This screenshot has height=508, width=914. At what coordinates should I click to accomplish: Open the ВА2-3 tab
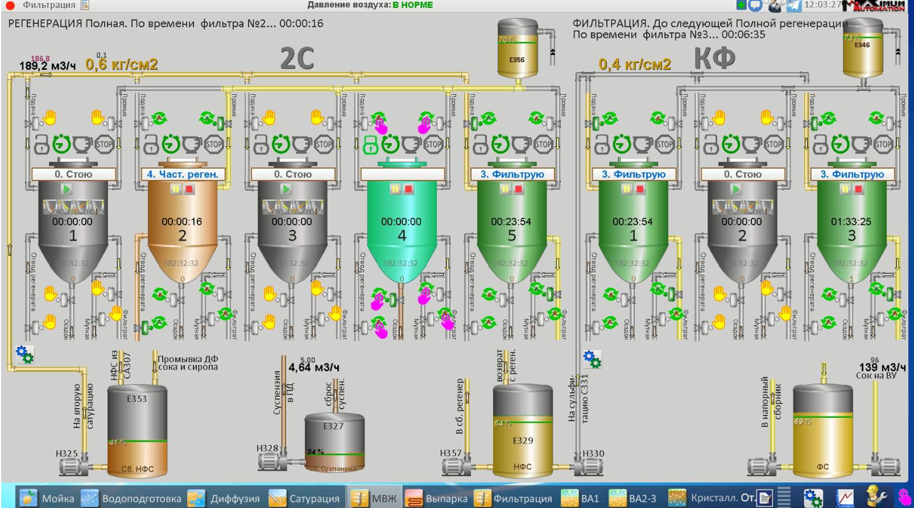tap(632, 498)
